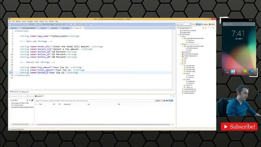Open Main.java in Package Explorer

(191, 40)
